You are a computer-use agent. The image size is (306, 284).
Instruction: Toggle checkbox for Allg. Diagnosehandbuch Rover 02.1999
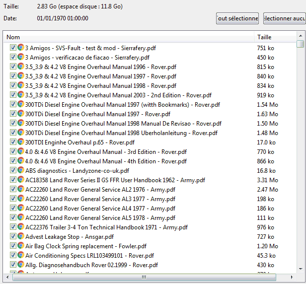coord(13,265)
